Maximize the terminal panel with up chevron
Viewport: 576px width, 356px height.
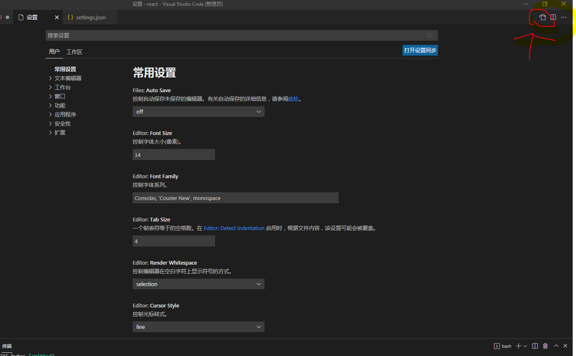point(556,346)
